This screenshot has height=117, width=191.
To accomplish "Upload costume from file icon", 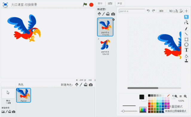I will [108, 14].
